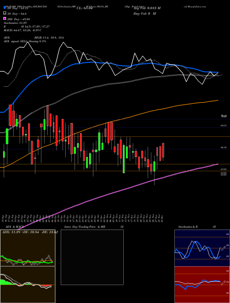Click the MACD histogram sub-chart
The image size is (230, 303).
tap(28, 285)
